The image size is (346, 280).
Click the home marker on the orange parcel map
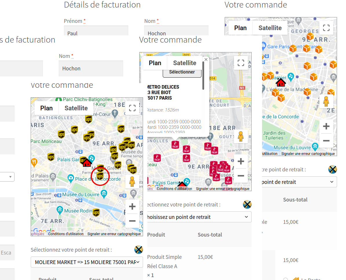tap(281, 83)
